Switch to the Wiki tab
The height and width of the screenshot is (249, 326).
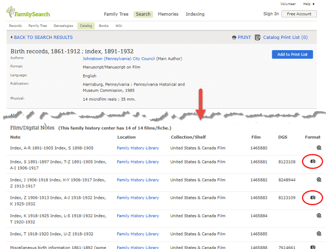tap(119, 26)
